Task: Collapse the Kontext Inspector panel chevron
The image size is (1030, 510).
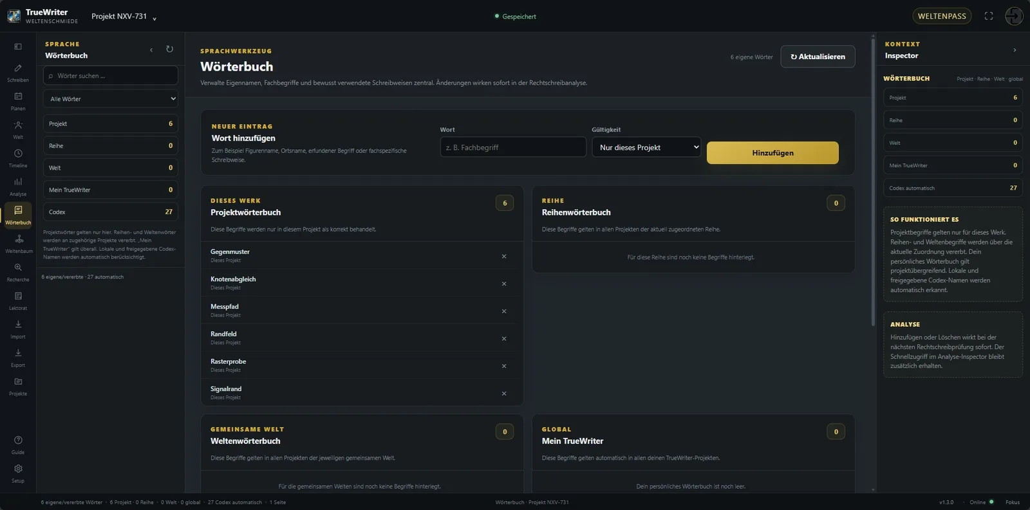Action: click(x=1015, y=50)
